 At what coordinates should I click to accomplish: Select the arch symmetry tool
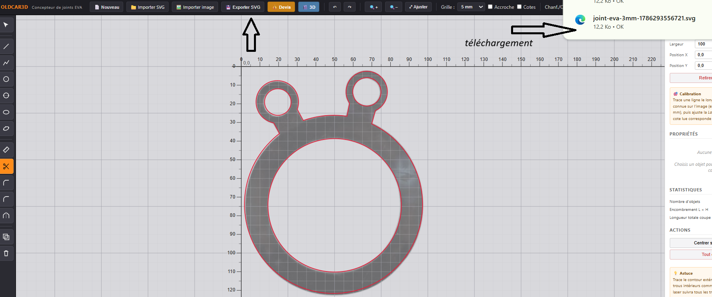click(6, 215)
